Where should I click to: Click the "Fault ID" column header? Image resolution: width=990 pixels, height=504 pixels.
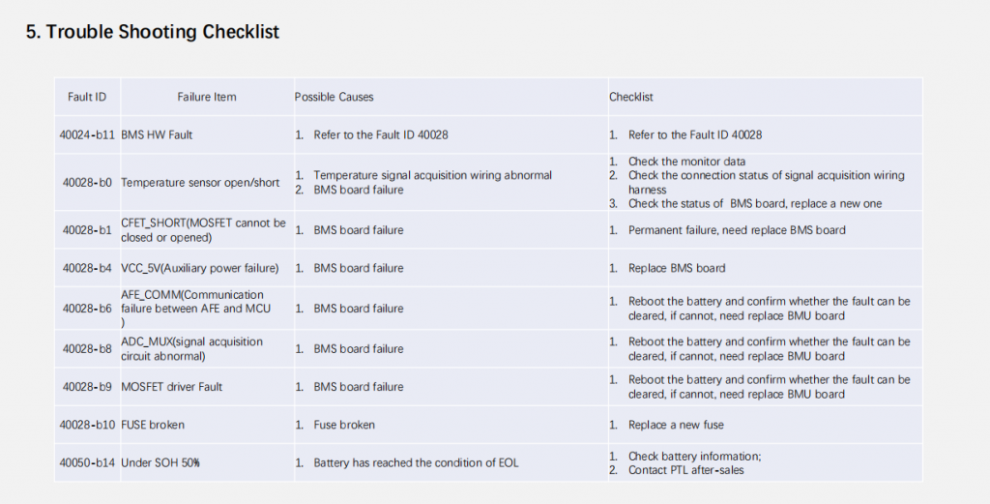pyautogui.click(x=87, y=97)
